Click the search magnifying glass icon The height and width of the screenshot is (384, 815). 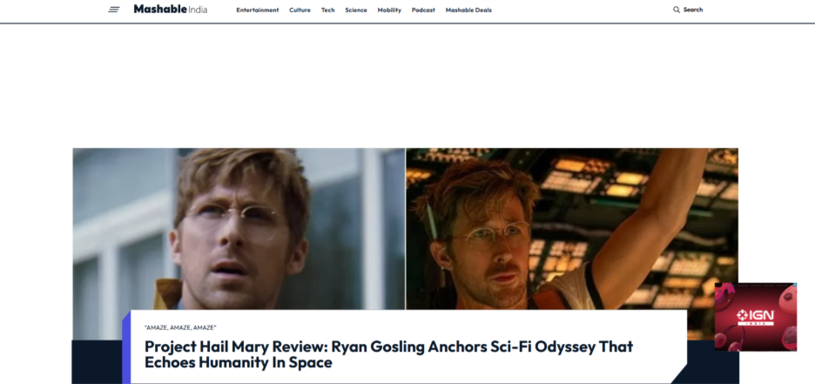[677, 10]
